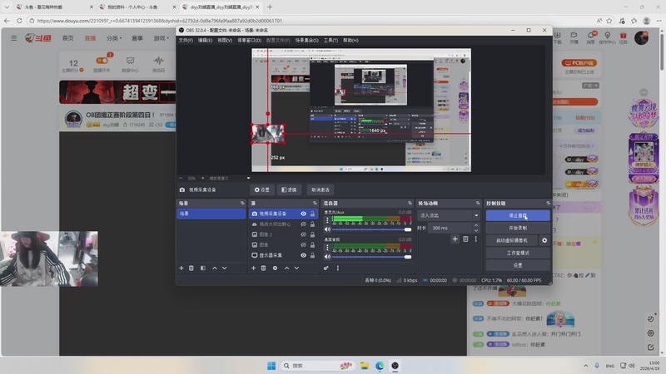The height and width of the screenshot is (374, 666).
Task: Open OBS 编辑(E) menu
Action: pyautogui.click(x=205, y=40)
